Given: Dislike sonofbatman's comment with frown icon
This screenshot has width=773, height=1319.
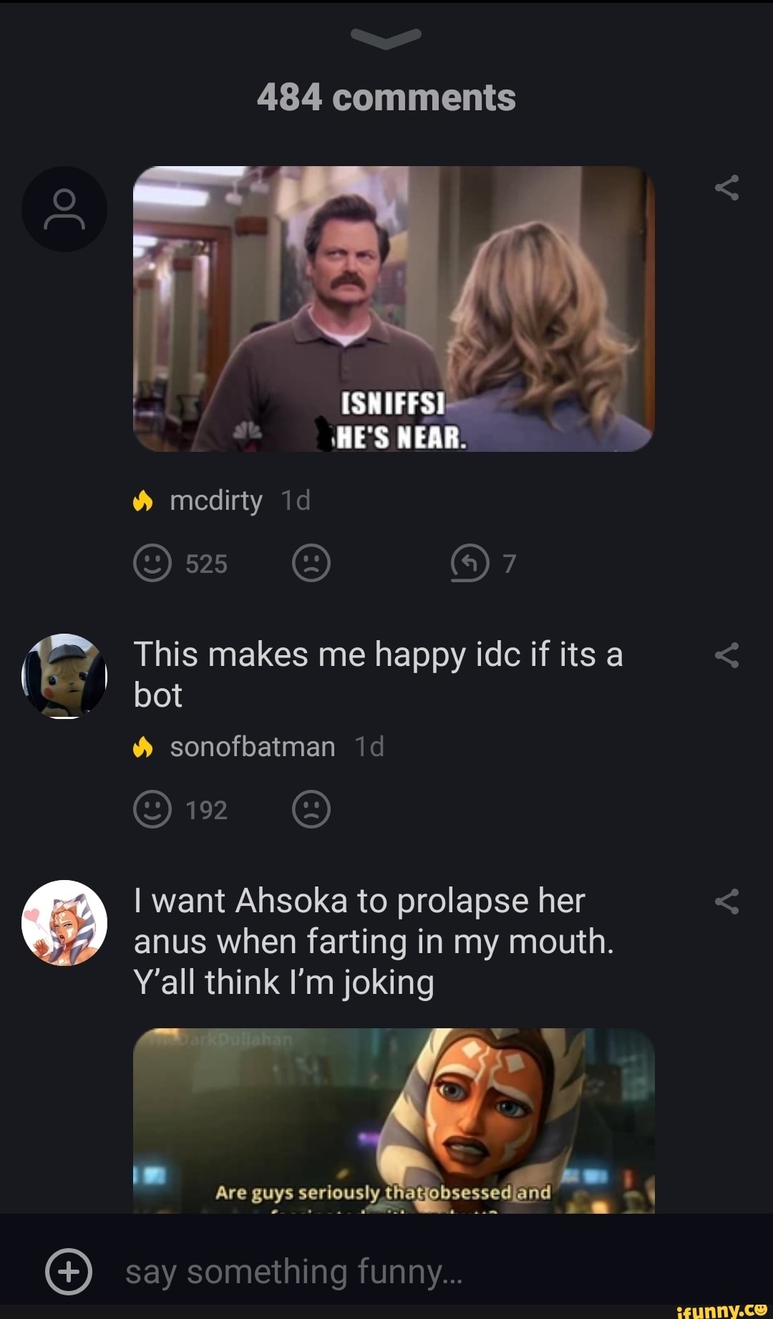Looking at the screenshot, I should coord(311,810).
